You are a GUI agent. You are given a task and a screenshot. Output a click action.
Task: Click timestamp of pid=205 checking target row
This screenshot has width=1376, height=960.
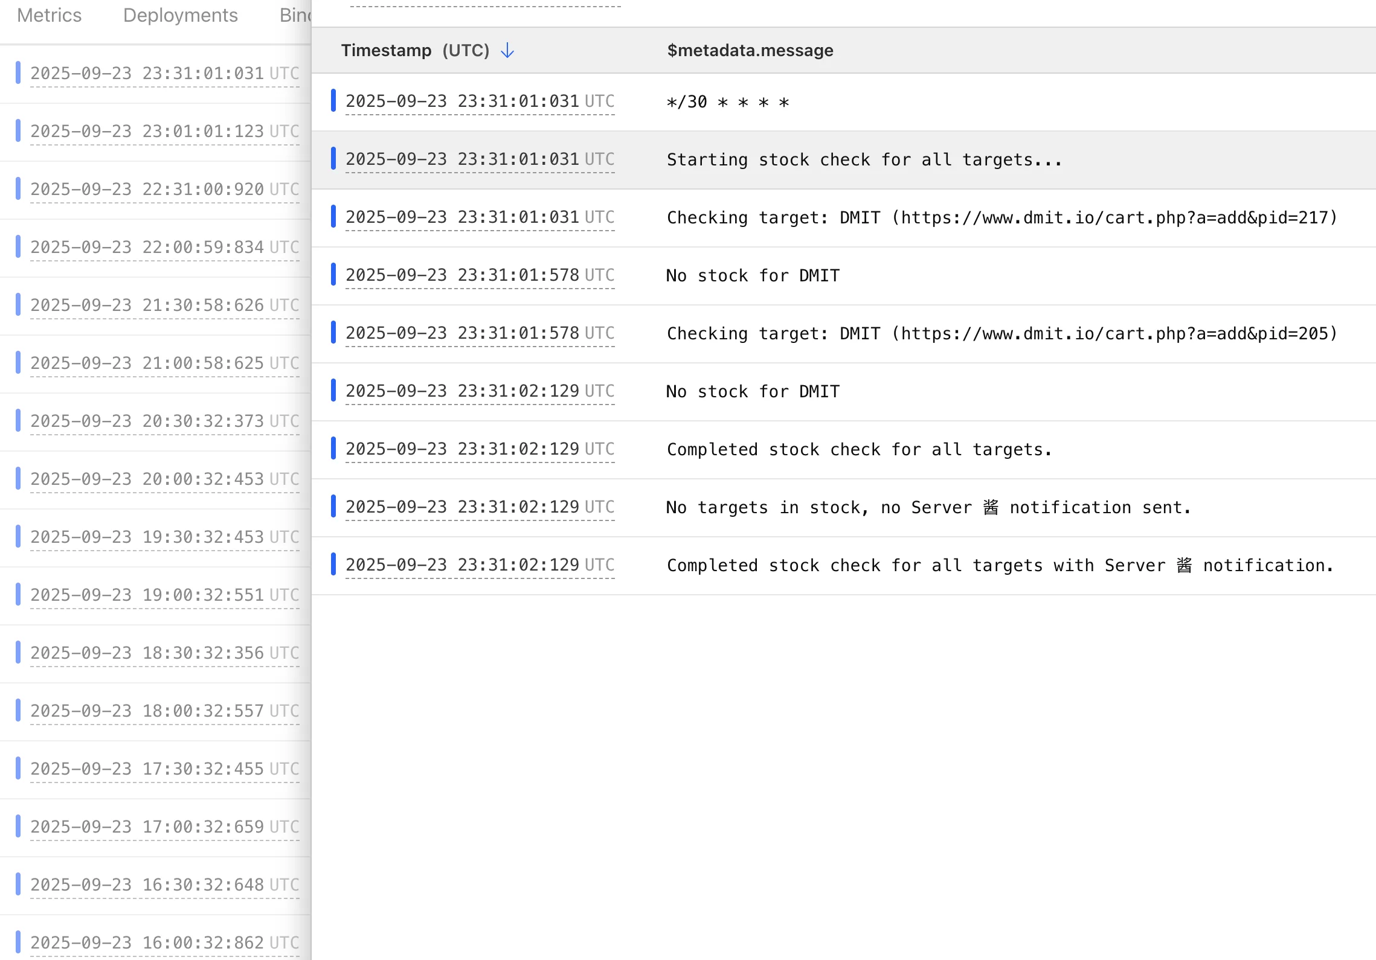point(480,333)
